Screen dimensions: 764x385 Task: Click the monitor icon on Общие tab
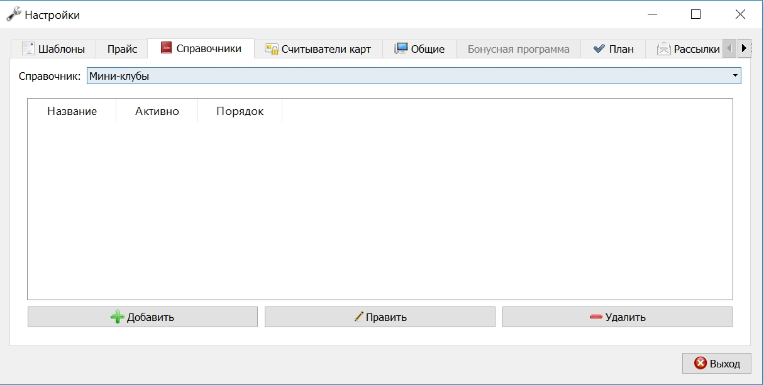pos(401,48)
